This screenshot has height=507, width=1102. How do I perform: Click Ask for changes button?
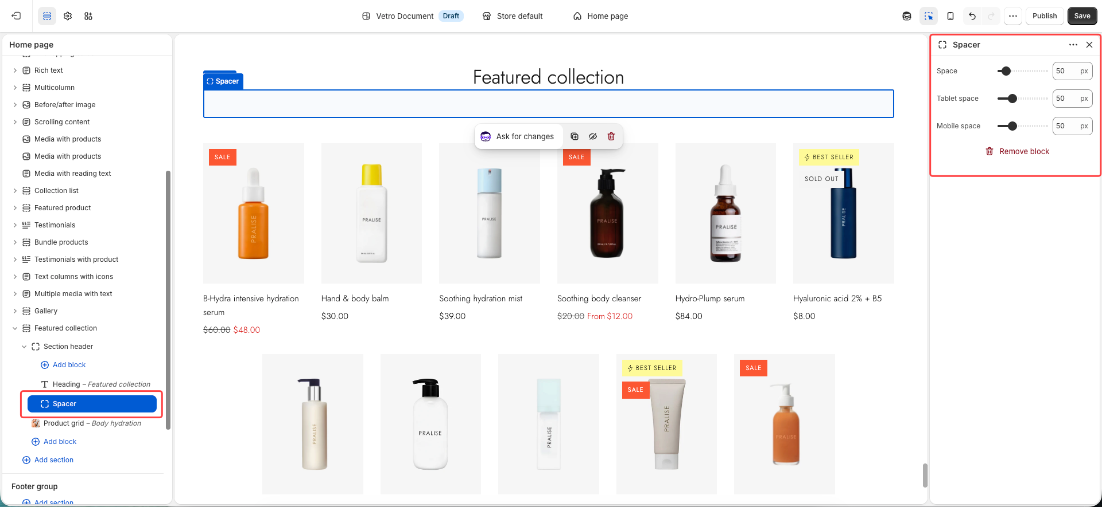tap(517, 136)
